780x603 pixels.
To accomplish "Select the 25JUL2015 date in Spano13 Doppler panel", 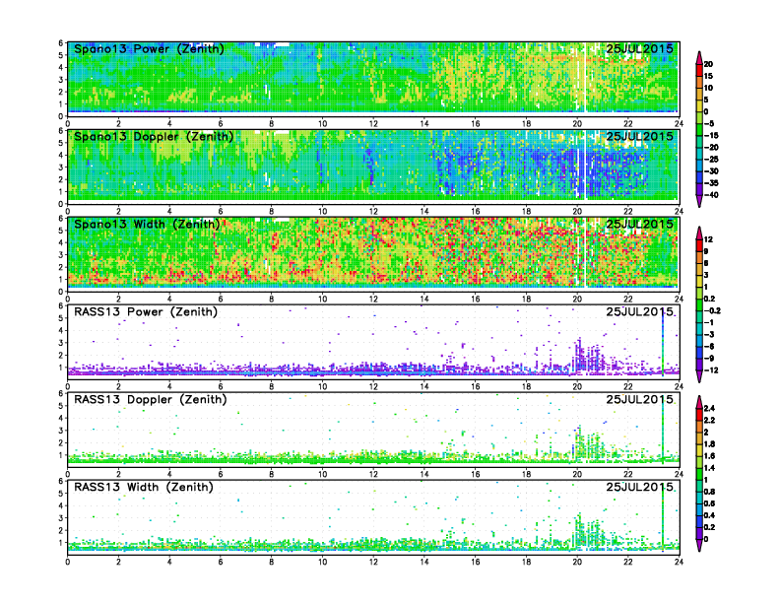I will (639, 136).
